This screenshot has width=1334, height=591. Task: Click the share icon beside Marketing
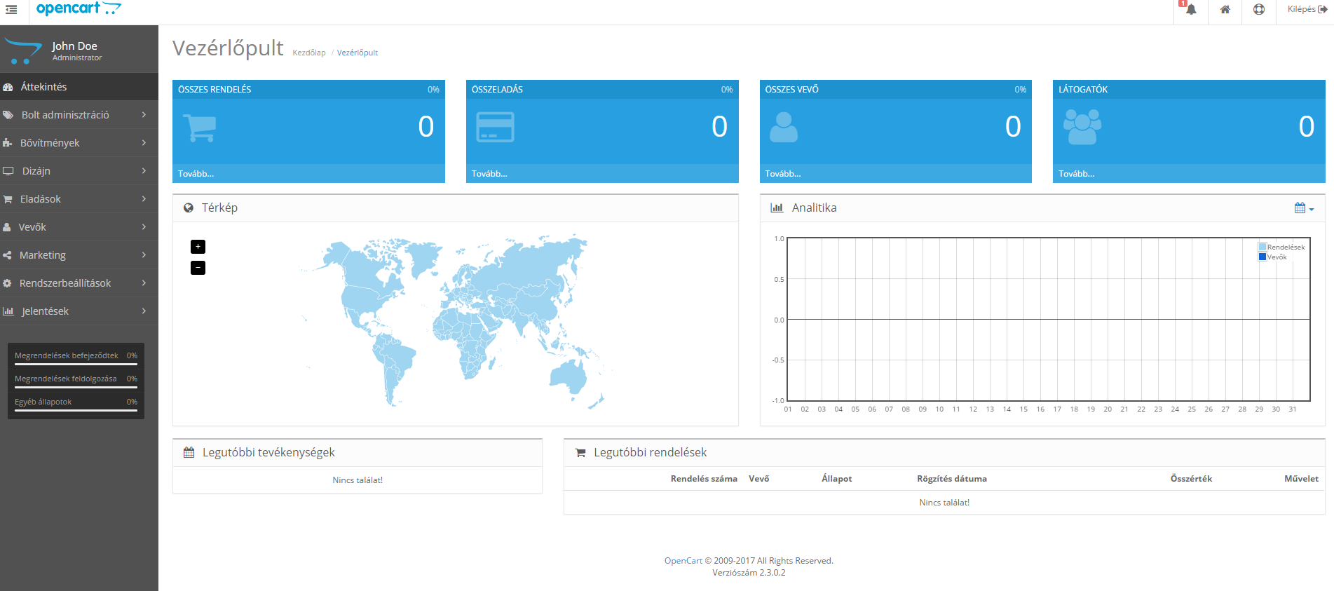click(7, 255)
